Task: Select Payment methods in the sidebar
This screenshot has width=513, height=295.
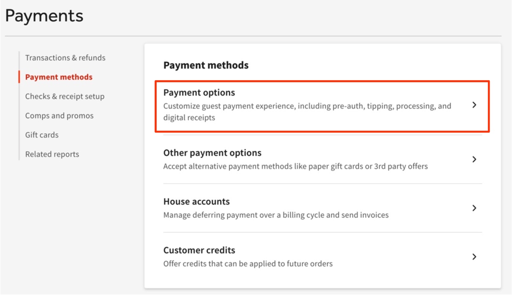Action: point(59,77)
